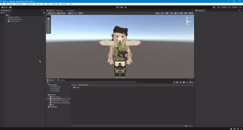Viewport: 243px width, 130px height.
Task: Toggle scene lighting on or off
Action: pos(167,13)
